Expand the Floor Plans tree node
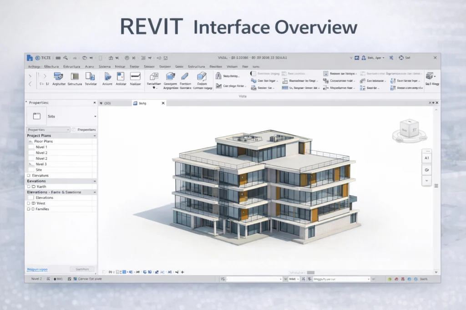 (30, 141)
